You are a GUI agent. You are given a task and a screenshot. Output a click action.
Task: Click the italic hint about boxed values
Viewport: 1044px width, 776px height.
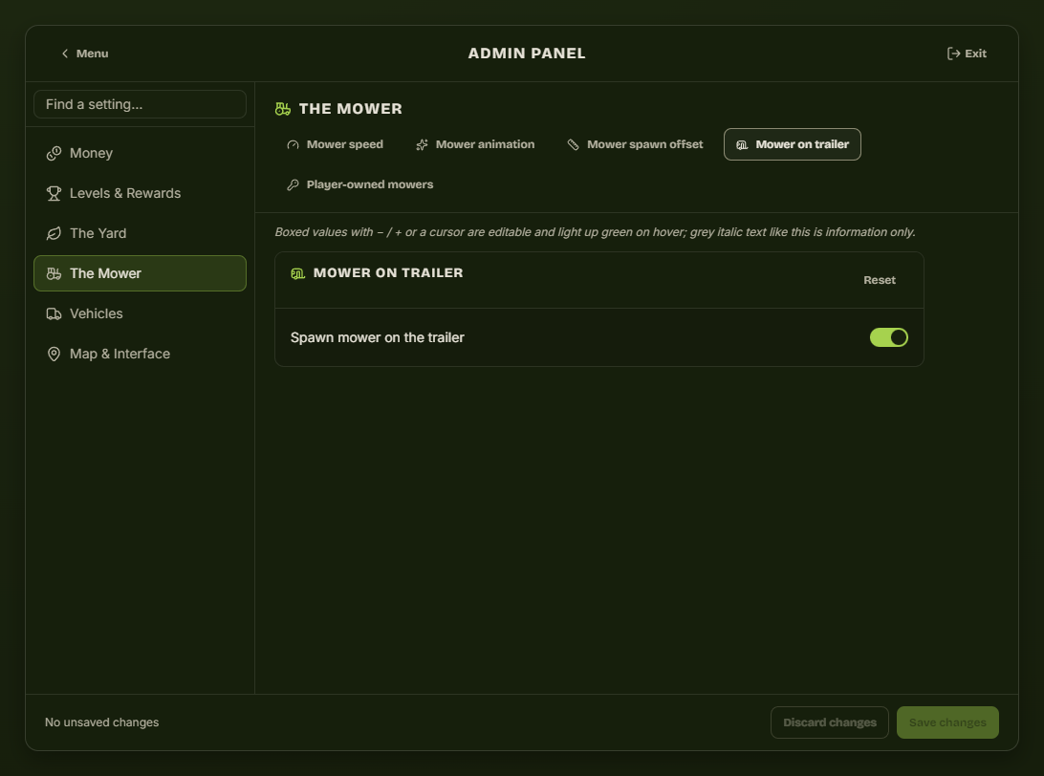coord(596,232)
